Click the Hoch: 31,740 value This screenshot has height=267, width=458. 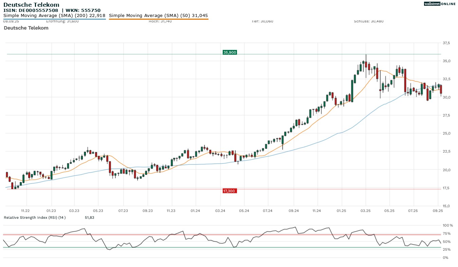[160, 21]
